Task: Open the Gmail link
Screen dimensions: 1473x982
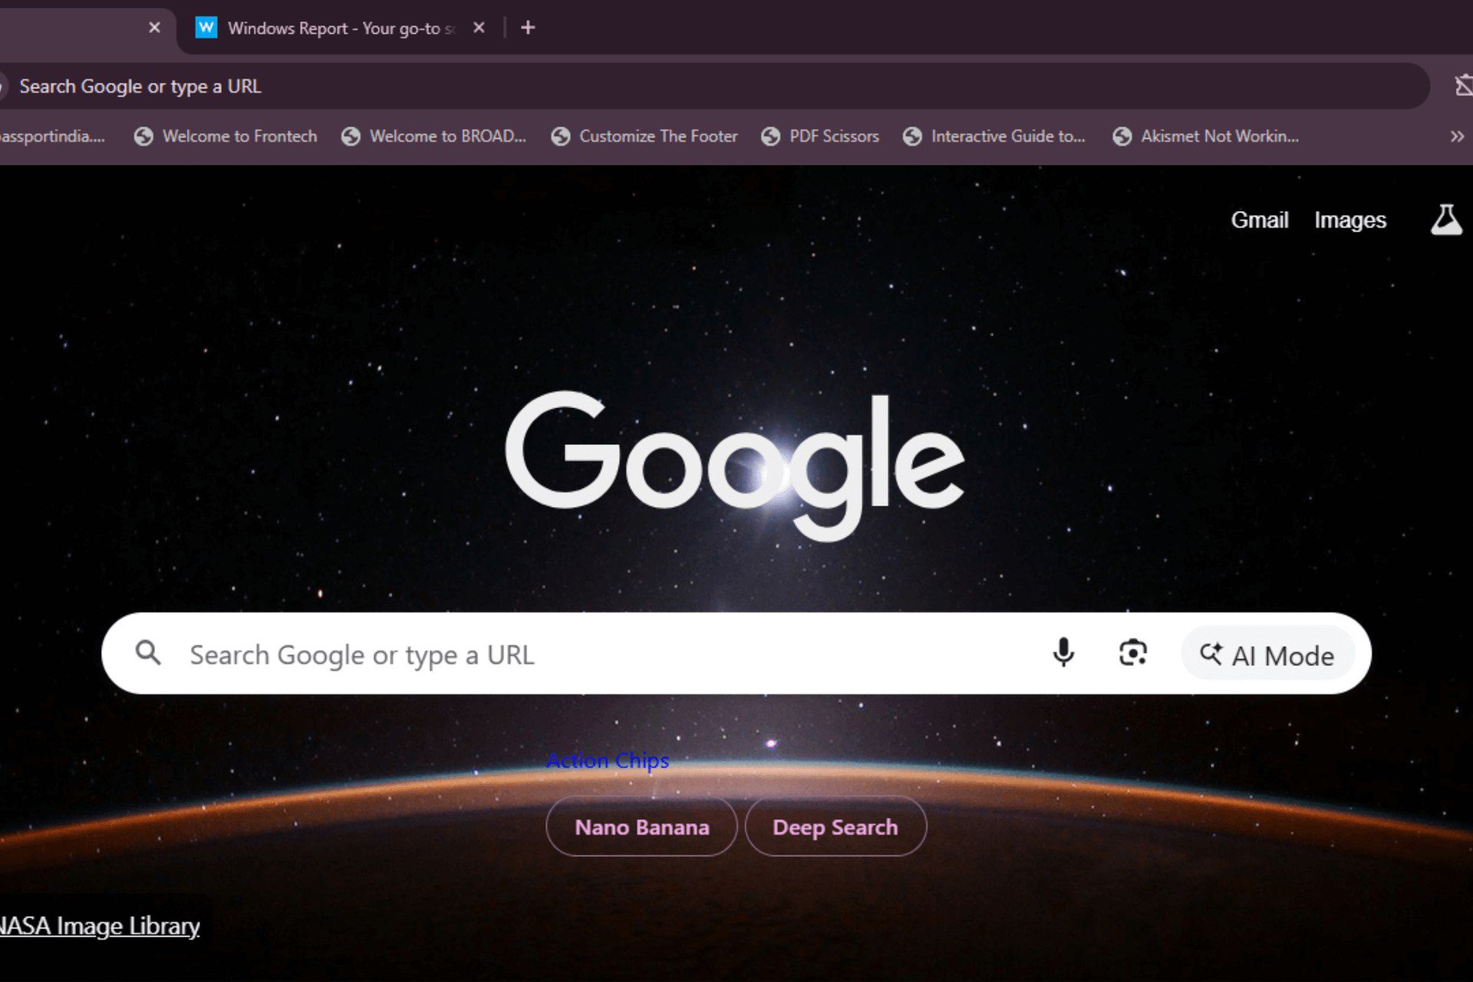Action: tap(1259, 220)
